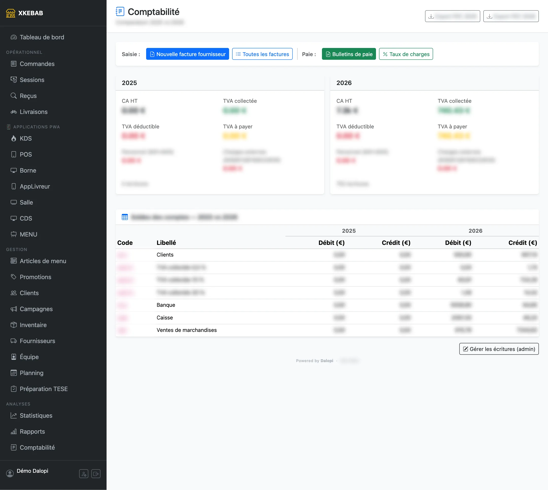
Task: Click the MENU board icon
Action: [14, 234]
